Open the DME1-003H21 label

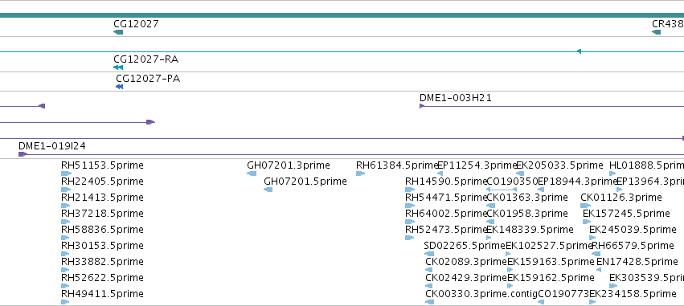pos(456,98)
